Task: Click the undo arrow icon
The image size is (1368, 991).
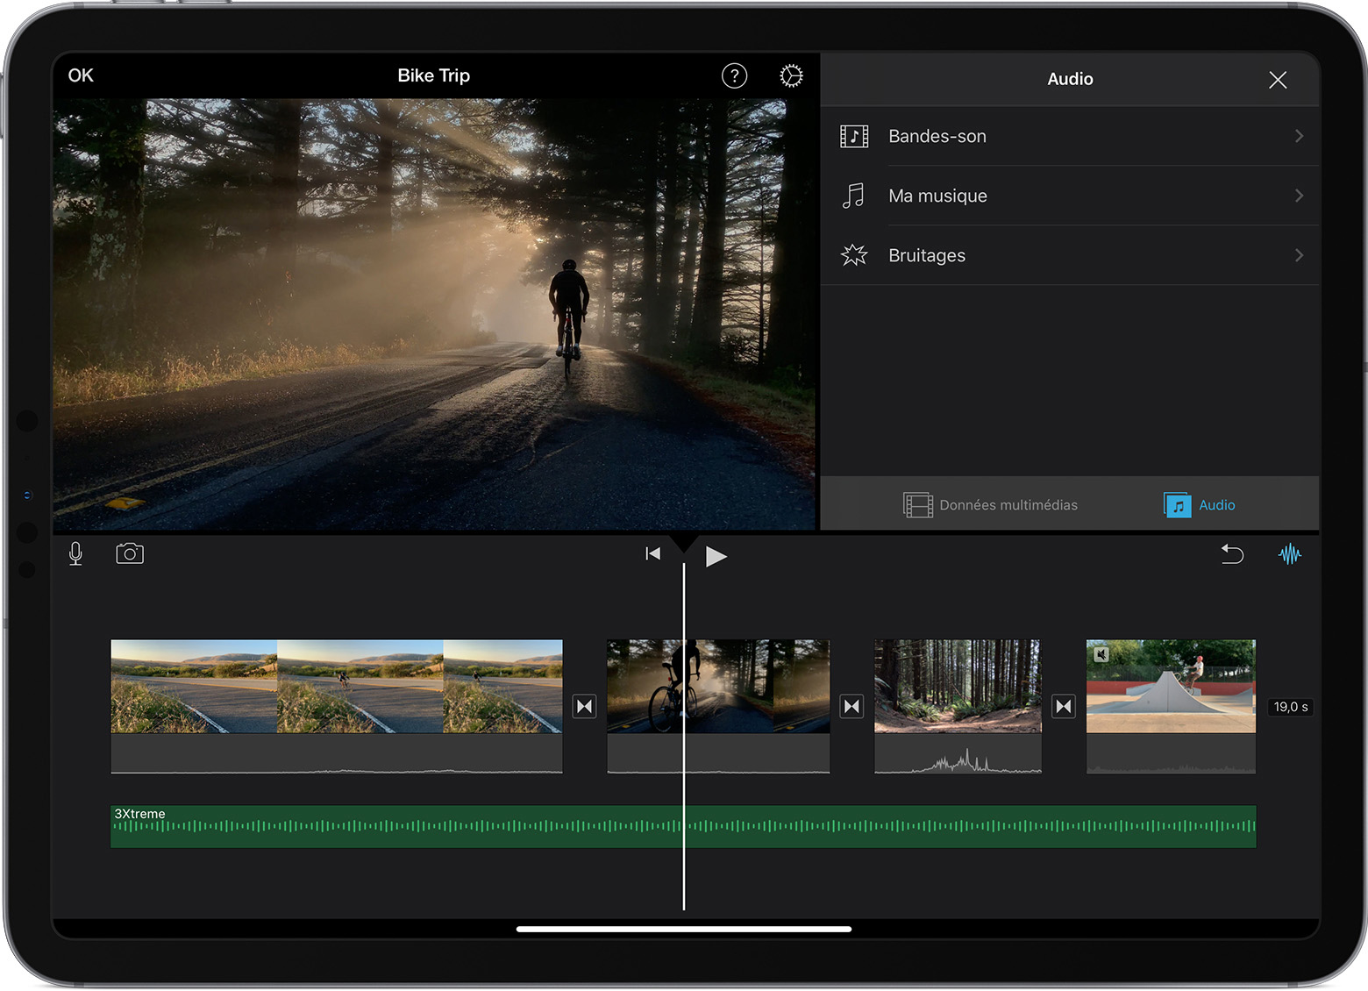Action: click(x=1232, y=554)
